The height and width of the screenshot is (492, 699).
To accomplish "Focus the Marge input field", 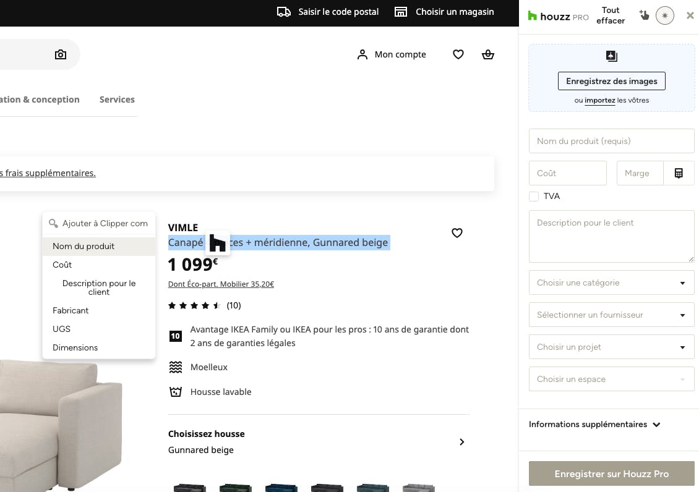I will [x=640, y=173].
